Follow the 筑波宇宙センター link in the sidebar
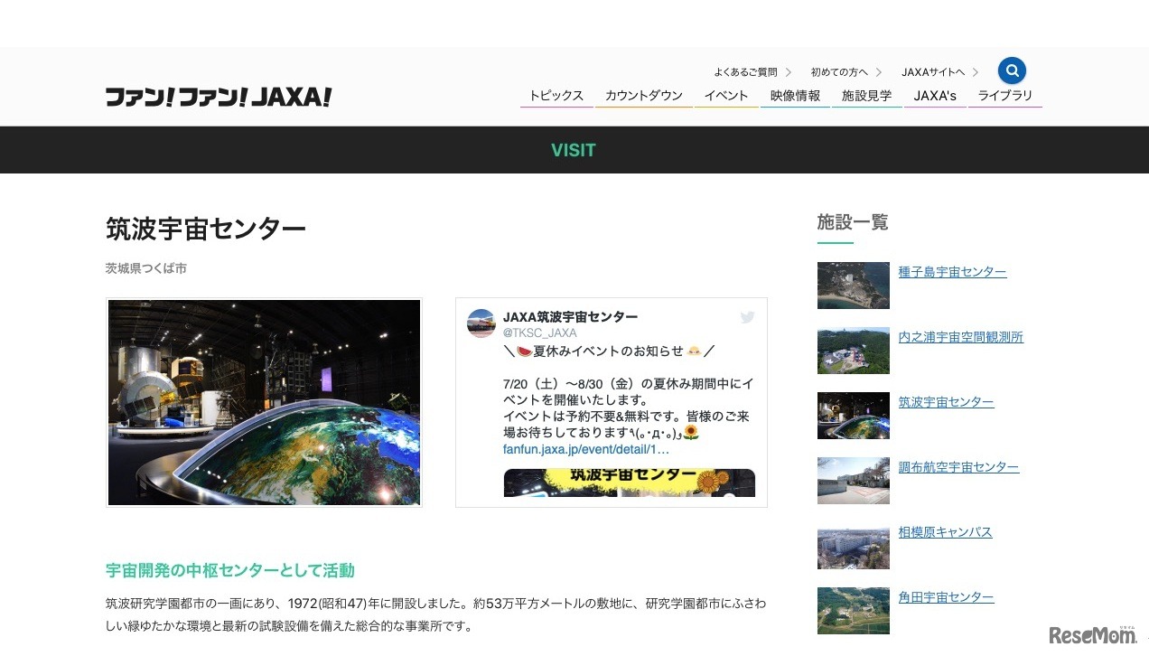The width and height of the screenshot is (1149, 656). [x=945, y=401]
